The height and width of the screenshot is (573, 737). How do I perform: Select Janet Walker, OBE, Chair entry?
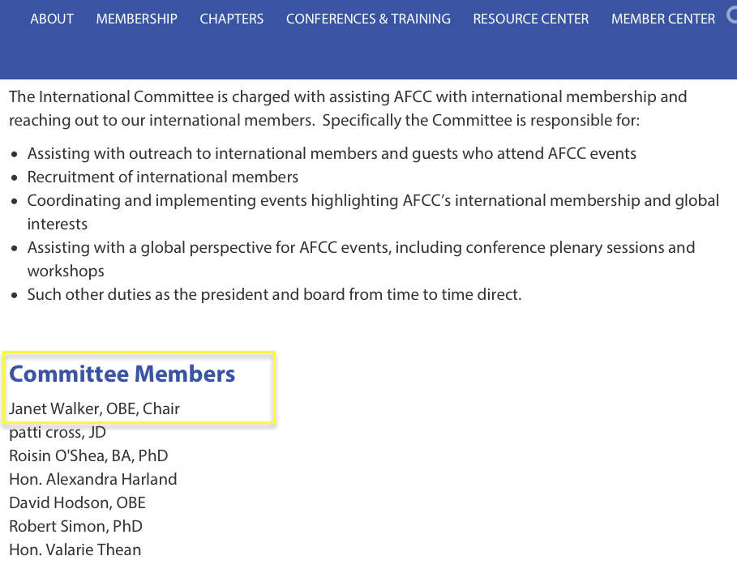(x=94, y=408)
